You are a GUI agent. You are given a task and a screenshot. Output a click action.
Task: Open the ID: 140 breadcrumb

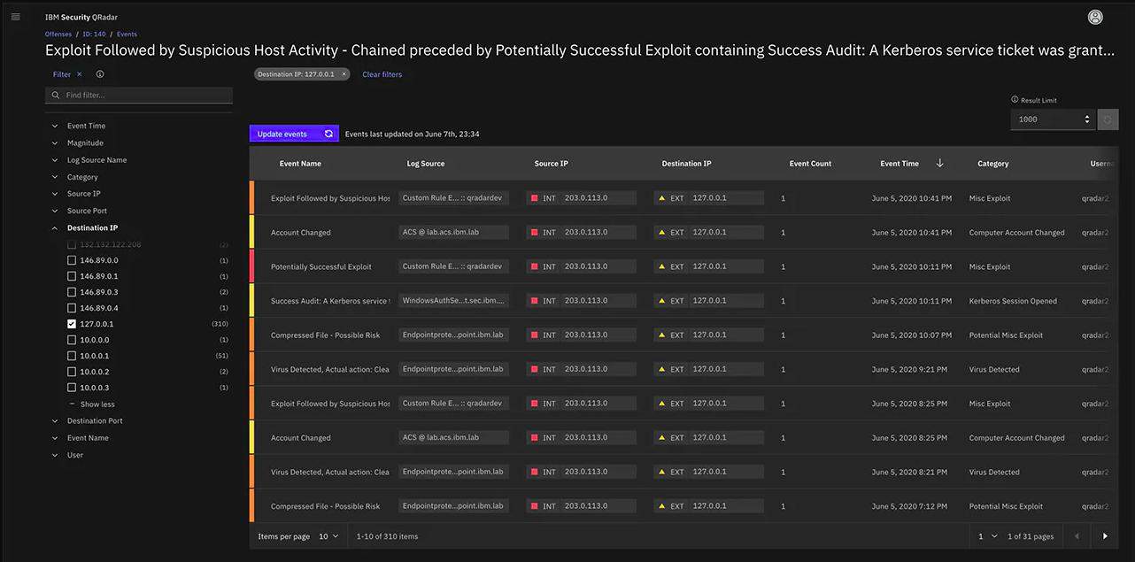point(94,34)
